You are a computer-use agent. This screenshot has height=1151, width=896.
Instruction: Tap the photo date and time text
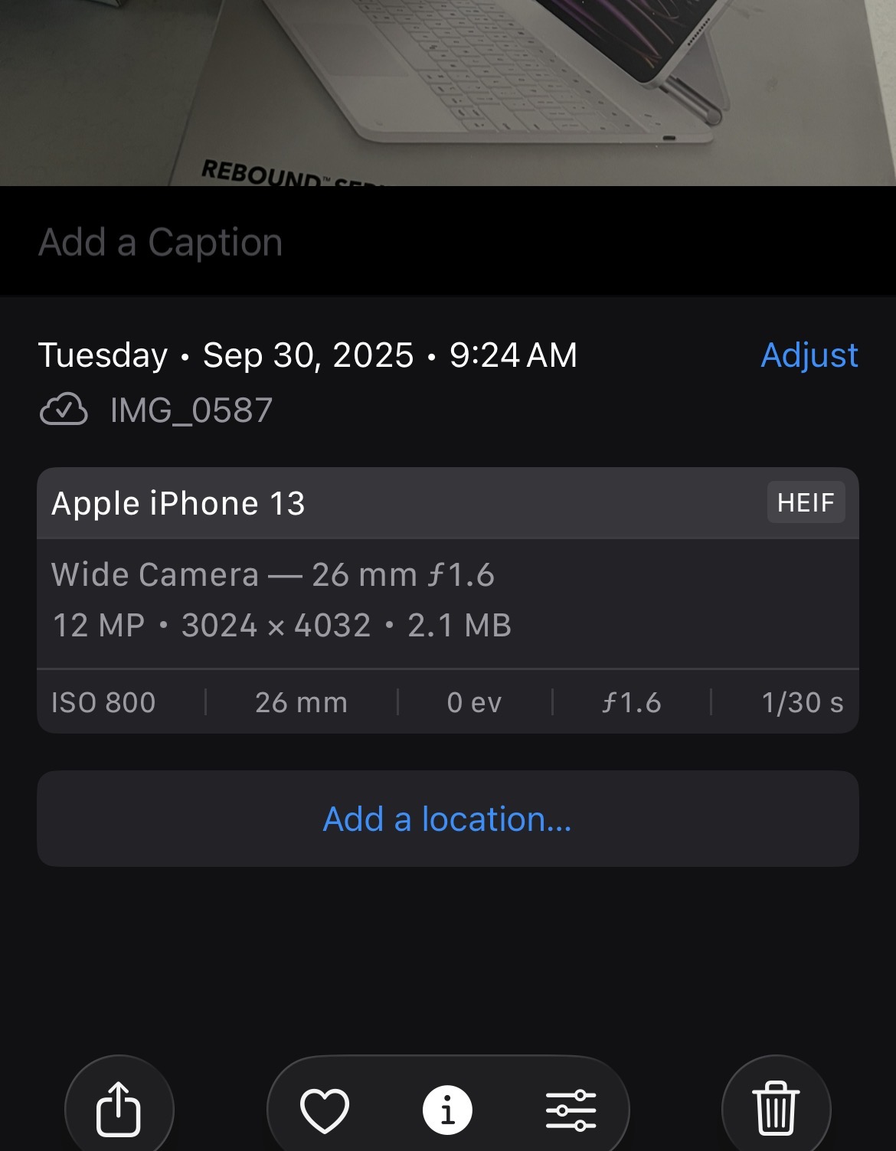[308, 355]
